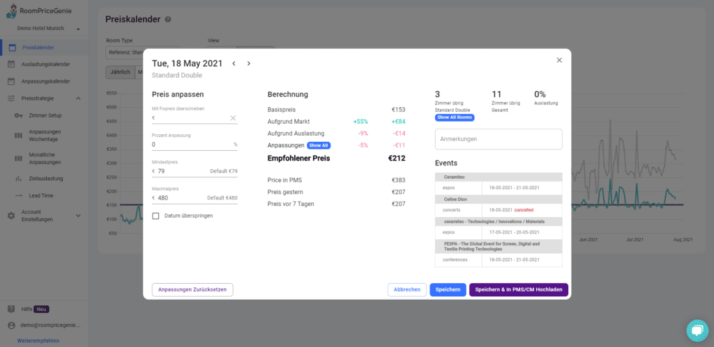Click into the Anmerkungen notes field

click(498, 139)
